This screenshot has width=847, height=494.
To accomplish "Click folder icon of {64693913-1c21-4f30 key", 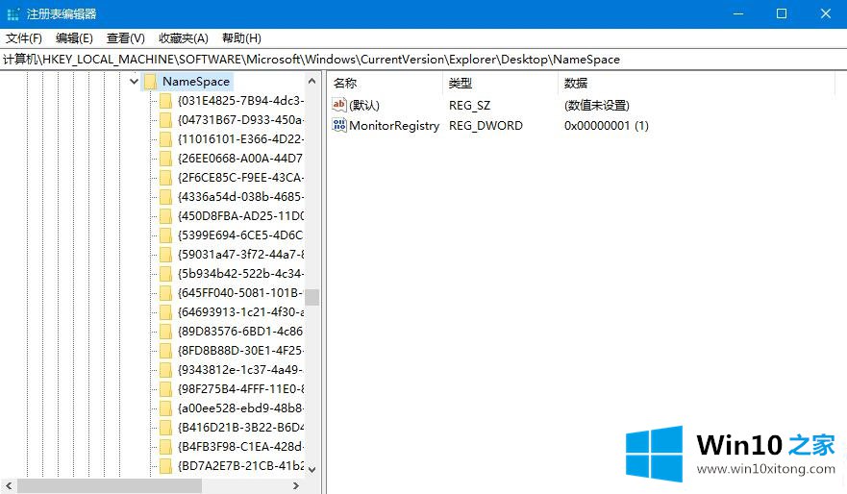I will click(165, 312).
